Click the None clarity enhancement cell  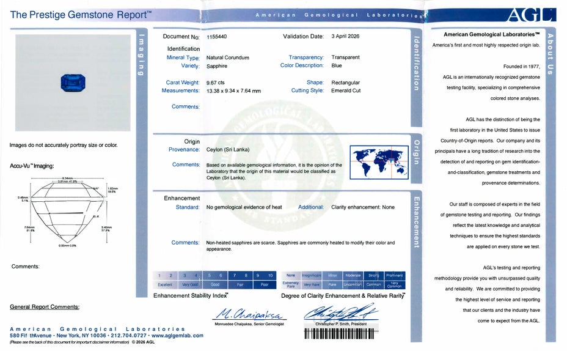click(291, 275)
